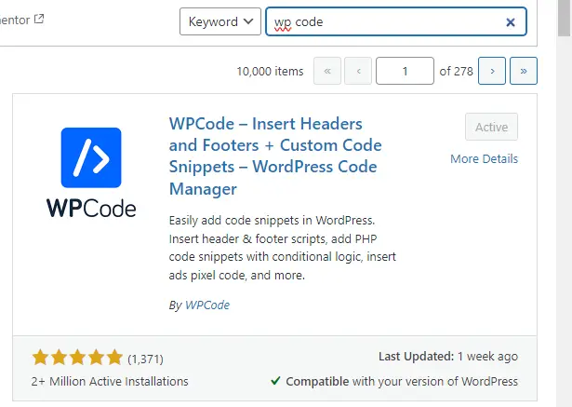Click the current page number box
This screenshot has width=572, height=407.
[x=405, y=71]
